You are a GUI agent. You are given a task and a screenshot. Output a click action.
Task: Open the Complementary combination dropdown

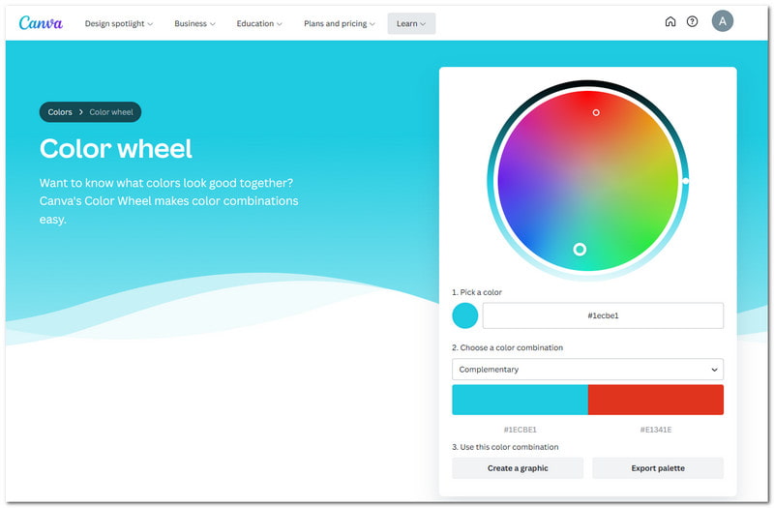tap(587, 370)
